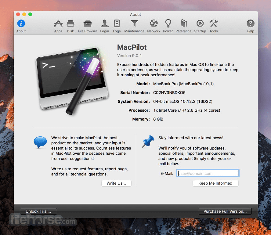Click the E-Mail: label

167,173
